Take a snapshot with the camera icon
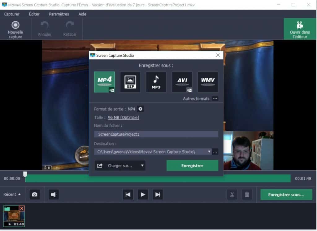The width and height of the screenshot is (317, 231). (35, 194)
